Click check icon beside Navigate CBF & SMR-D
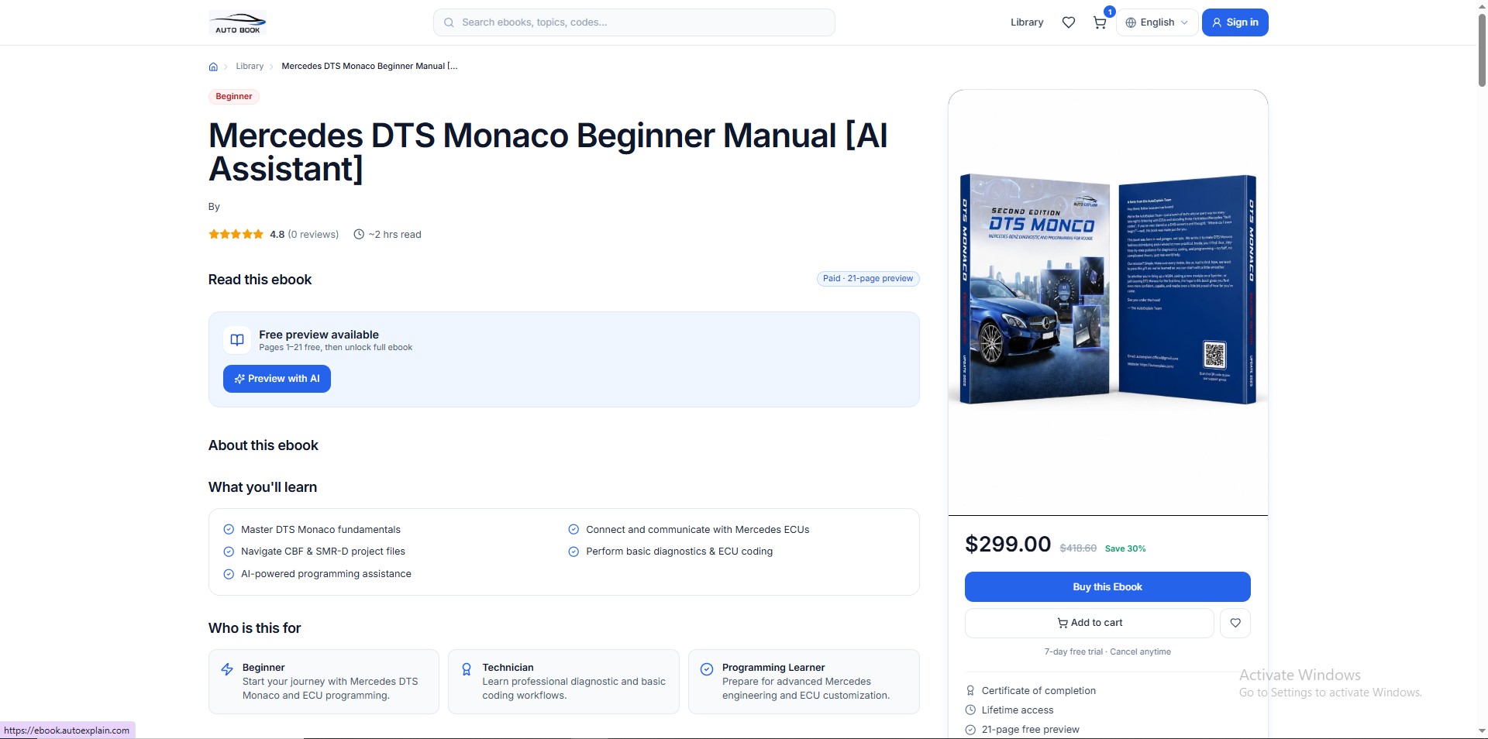This screenshot has height=739, width=1488. click(229, 552)
